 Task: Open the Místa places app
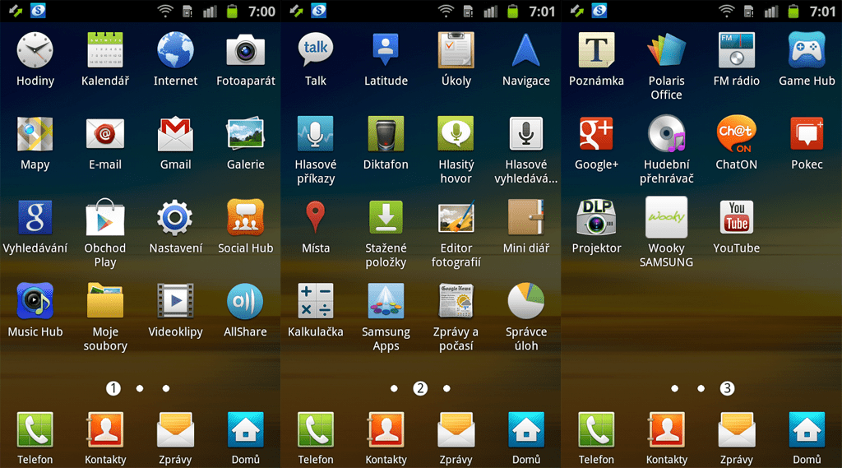[316, 218]
